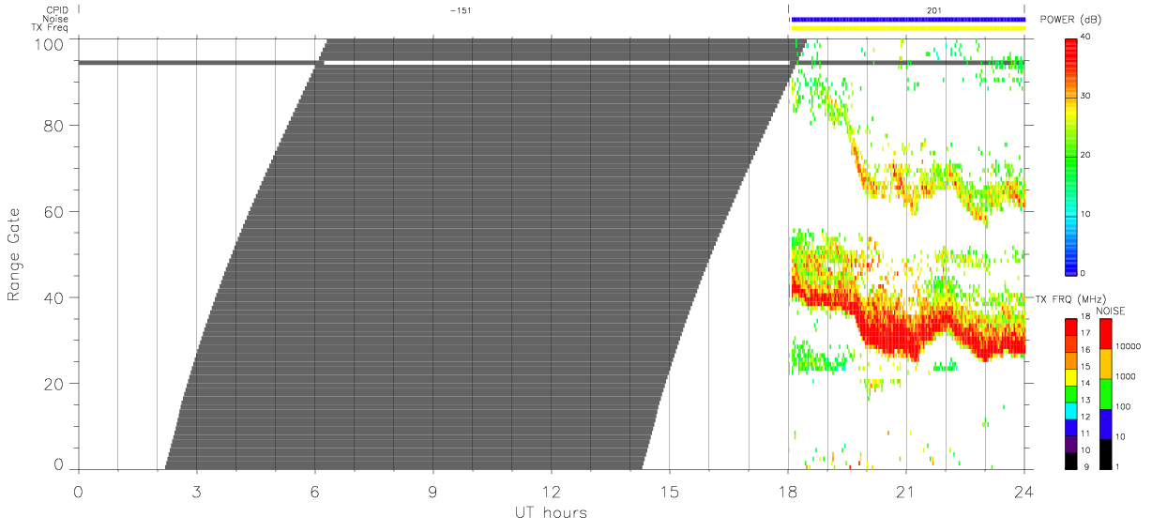The height and width of the screenshot is (532, 1152).
Task: Click the 21 tick label on UT hours axis
Action: point(905,491)
